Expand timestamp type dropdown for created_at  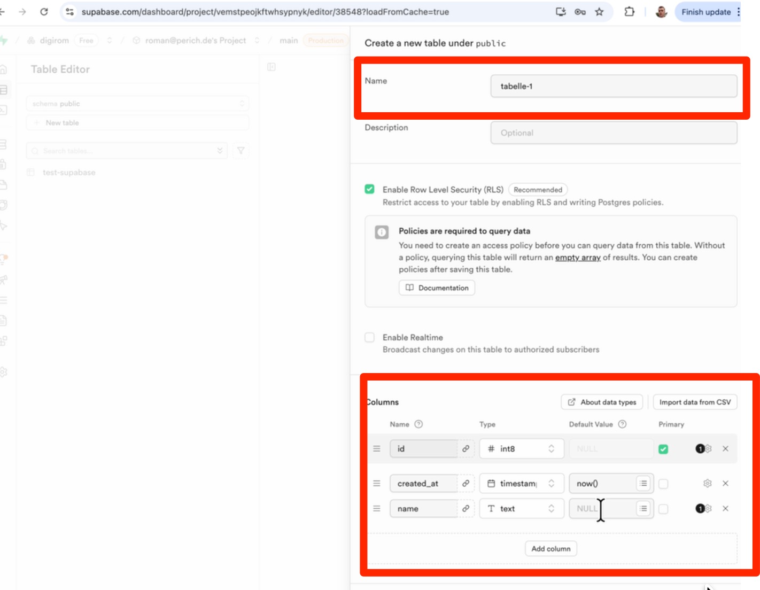coord(521,484)
